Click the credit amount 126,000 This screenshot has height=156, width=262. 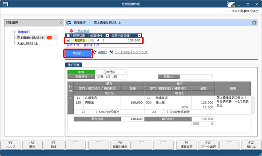[207, 102]
